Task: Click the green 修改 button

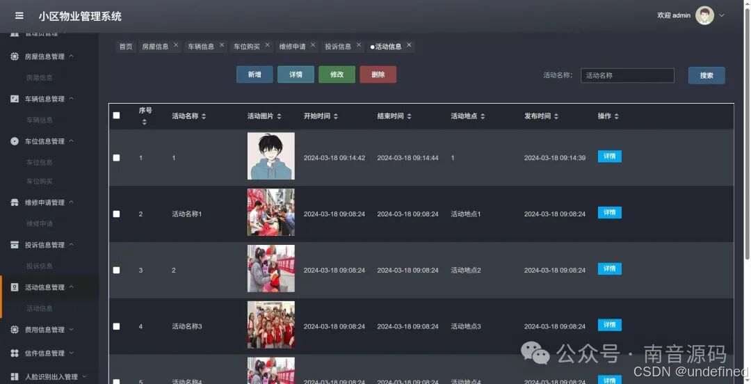Action: (x=337, y=74)
